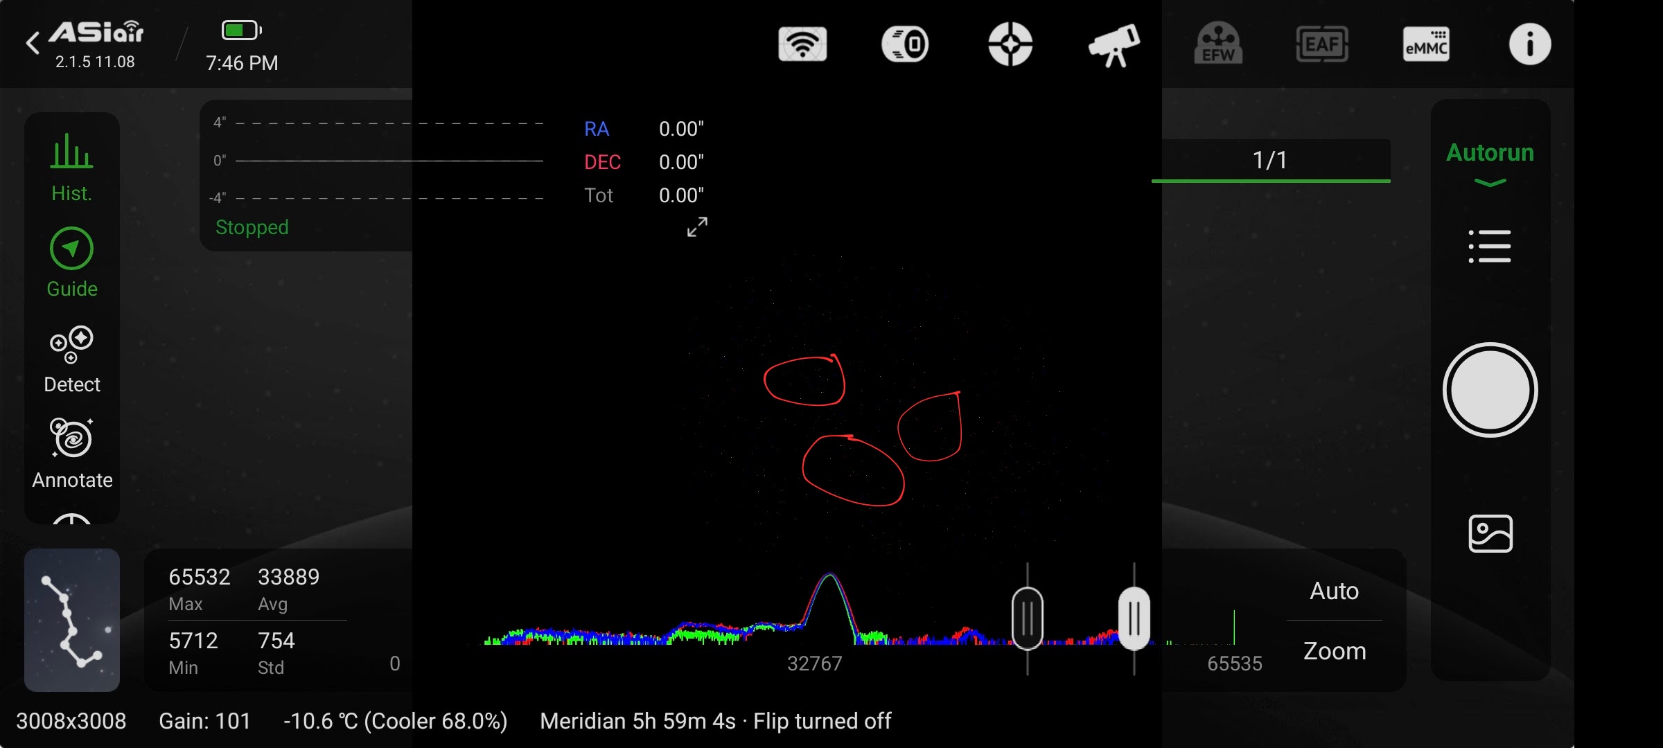Click the cooler temperature status text
The height and width of the screenshot is (748, 1663).
(395, 721)
